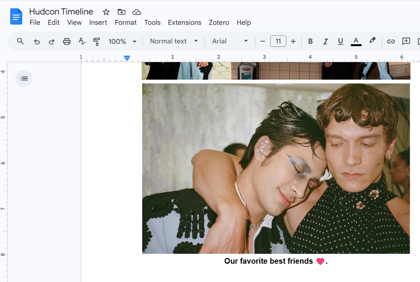The width and height of the screenshot is (420, 282).
Task: Open the highlight color tool
Action: click(x=372, y=41)
